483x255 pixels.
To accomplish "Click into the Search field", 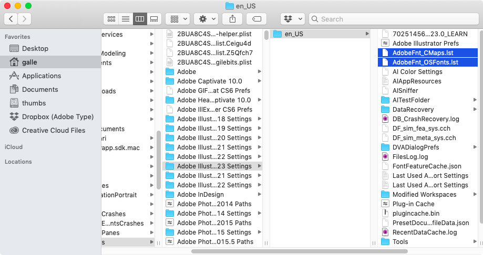I will 394,19.
